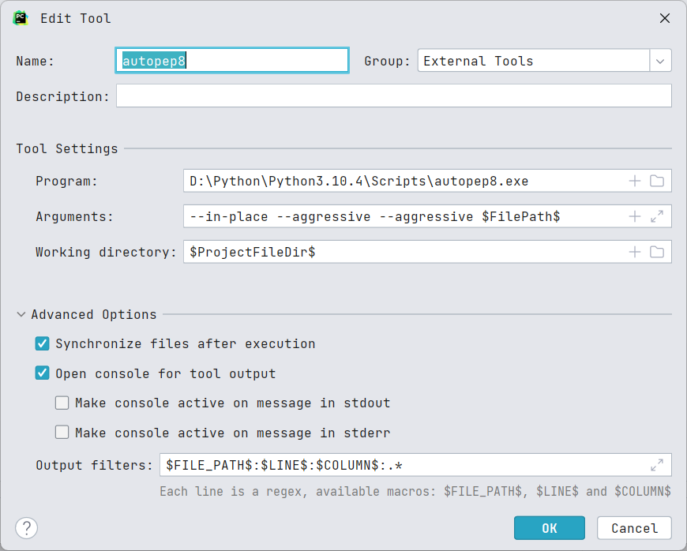Collapse the Advanced Options section
The image size is (687, 551).
(x=21, y=314)
